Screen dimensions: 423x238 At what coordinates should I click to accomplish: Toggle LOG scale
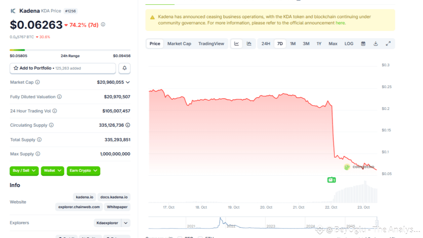pos(349,44)
